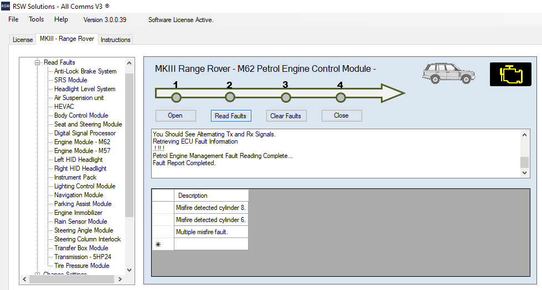The height and width of the screenshot is (290, 542).
Task: Click the Close button under step 4
Action: 342,115
